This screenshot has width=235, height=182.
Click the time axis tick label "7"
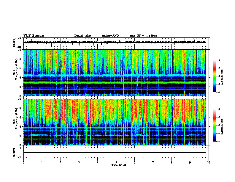[x=153, y=162]
